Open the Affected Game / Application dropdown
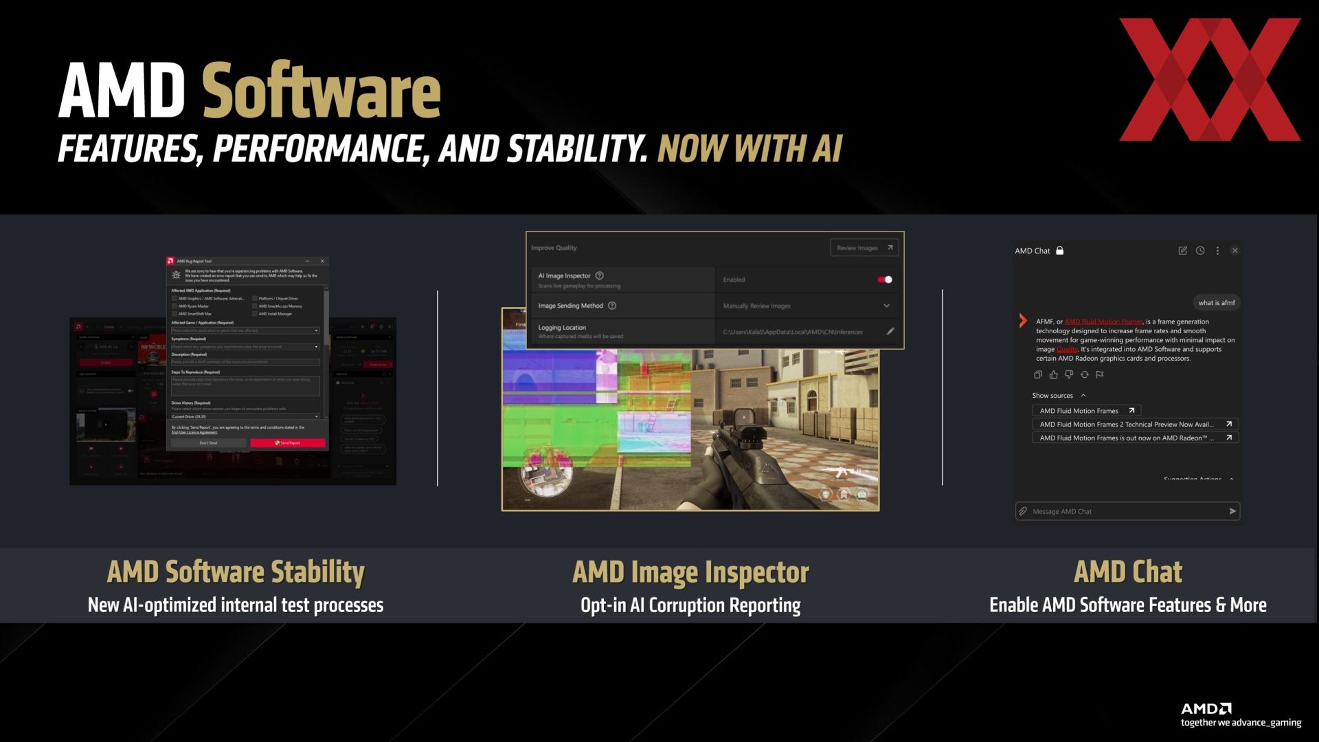Viewport: 1319px width, 742px height. coord(245,330)
